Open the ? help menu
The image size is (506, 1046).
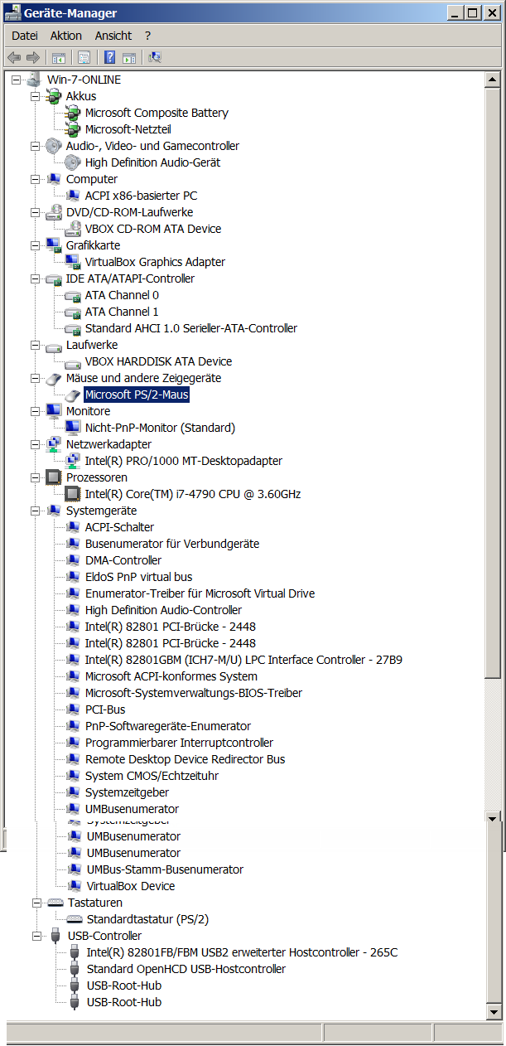tap(147, 36)
